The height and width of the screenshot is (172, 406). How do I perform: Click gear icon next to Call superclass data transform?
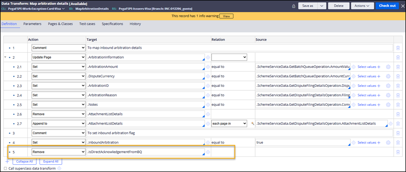click(x=59, y=169)
